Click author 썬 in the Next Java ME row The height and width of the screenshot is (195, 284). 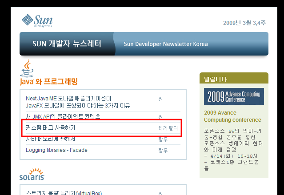tap(160, 99)
